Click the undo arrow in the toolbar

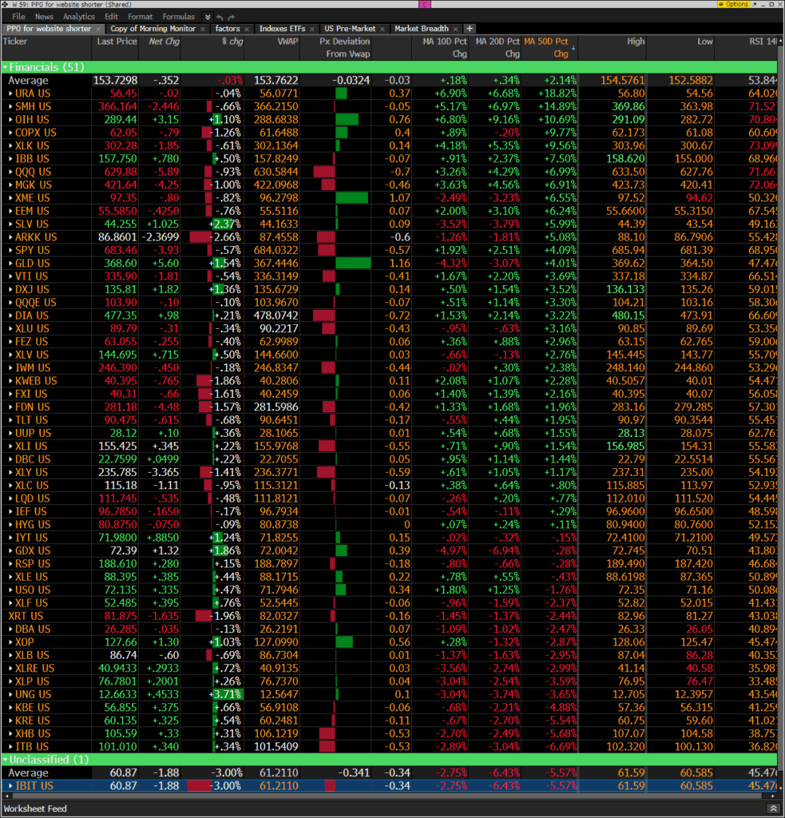[x=220, y=17]
